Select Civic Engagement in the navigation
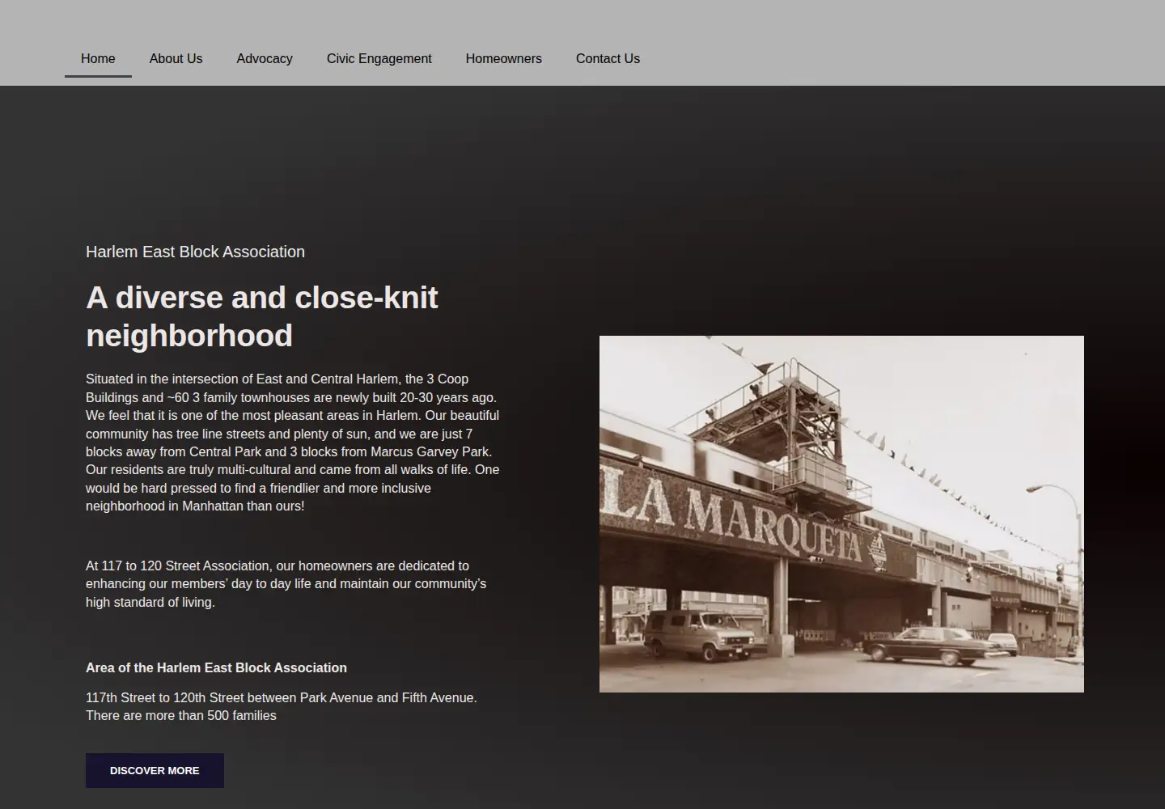 pos(379,59)
